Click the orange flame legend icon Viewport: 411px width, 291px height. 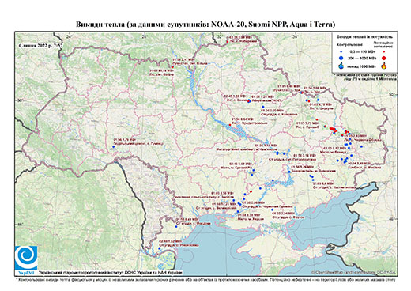click(383, 66)
